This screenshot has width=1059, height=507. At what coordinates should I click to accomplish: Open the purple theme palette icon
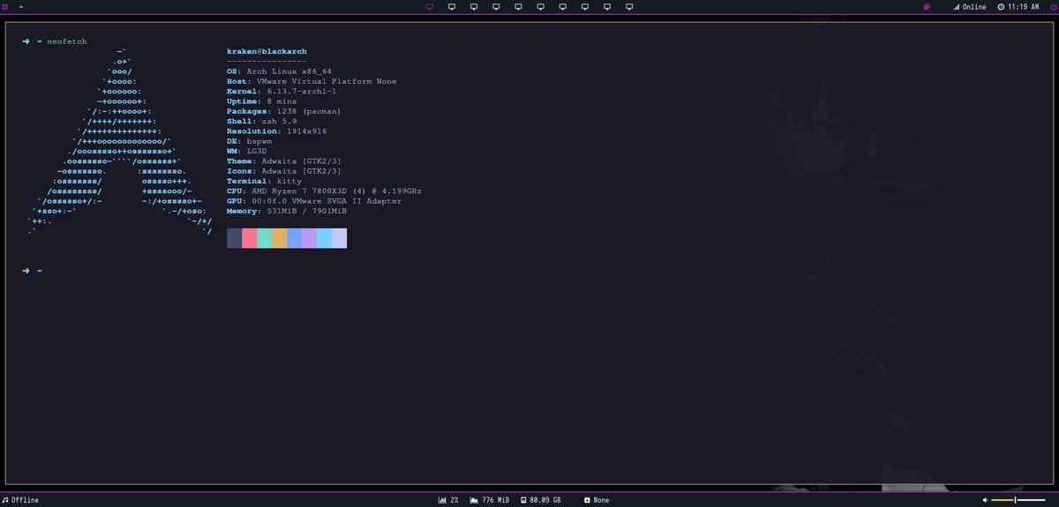pos(928,6)
